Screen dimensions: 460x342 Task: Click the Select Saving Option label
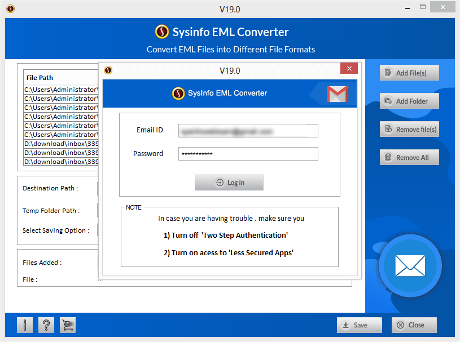[56, 231]
